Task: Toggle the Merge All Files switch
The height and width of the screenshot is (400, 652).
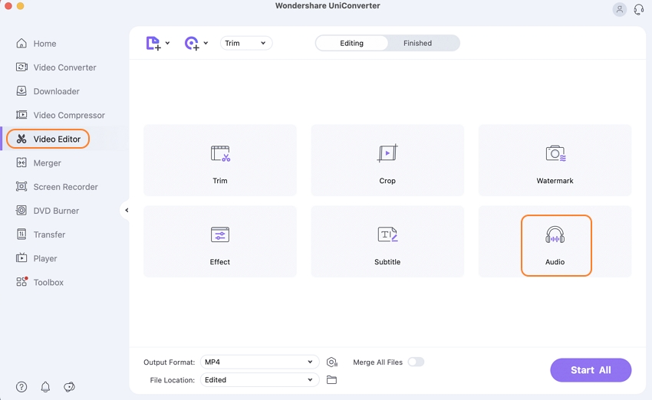Action: click(415, 362)
